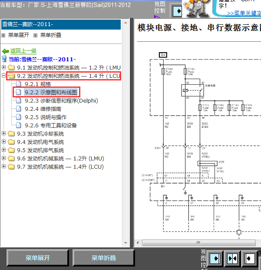Expand the 9.3 发动机冷却系统 node
The height and width of the screenshot is (270, 261).
click(3, 133)
